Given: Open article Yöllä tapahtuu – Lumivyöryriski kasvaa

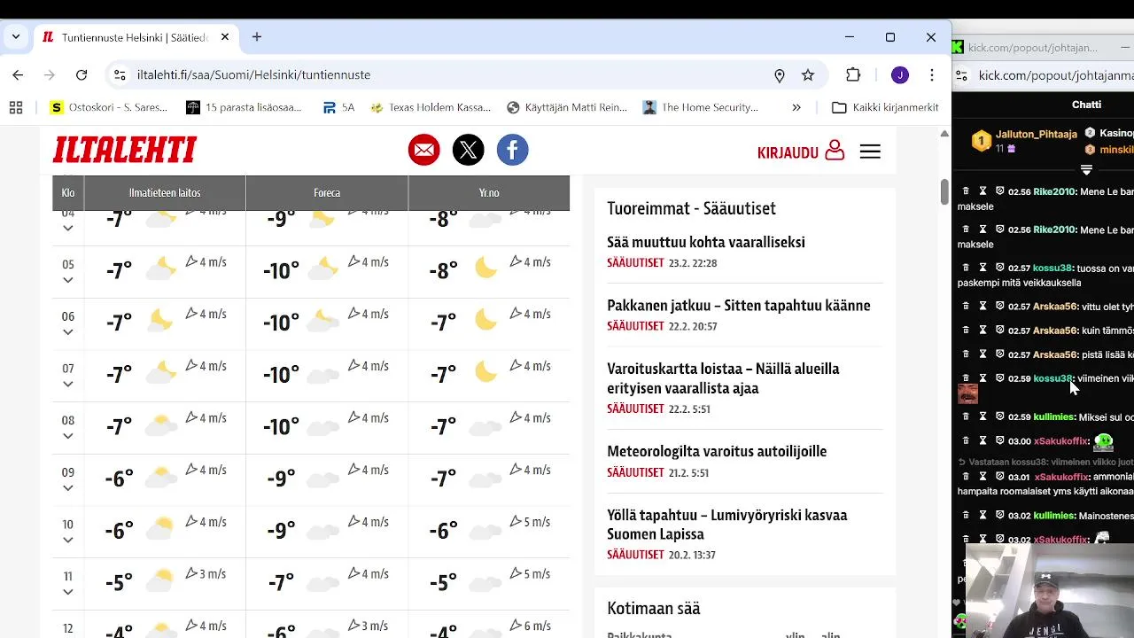Looking at the screenshot, I should click(727, 525).
